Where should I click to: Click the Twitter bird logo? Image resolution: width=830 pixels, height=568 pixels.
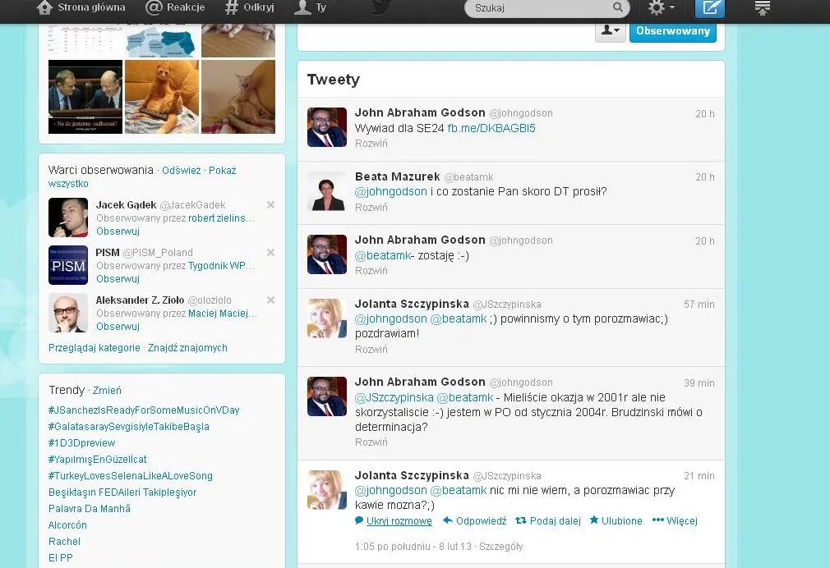coord(380,7)
